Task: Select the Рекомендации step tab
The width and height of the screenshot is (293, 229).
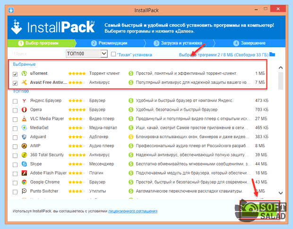Action: pos(110,43)
